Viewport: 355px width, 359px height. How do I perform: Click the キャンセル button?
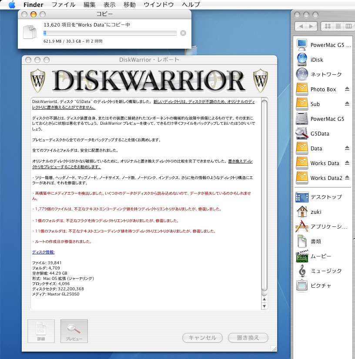tap(202, 338)
